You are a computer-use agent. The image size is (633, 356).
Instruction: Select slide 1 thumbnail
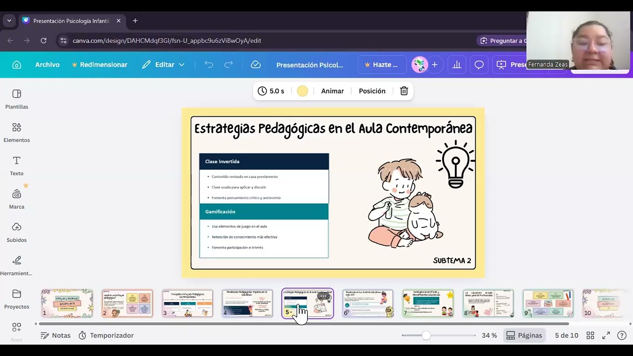(x=67, y=304)
